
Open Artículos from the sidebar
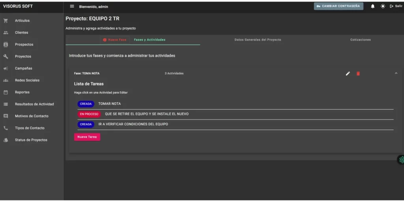22,21
